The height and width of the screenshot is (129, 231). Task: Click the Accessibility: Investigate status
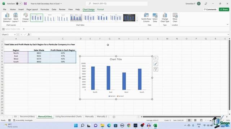tap(23, 120)
